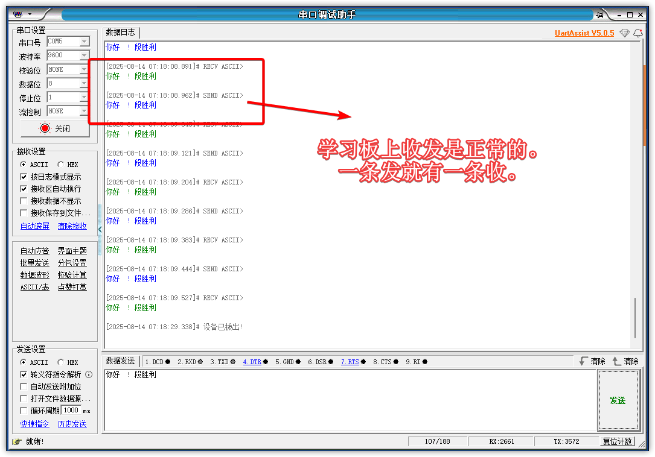Click the send text input area
The width and height of the screenshot is (655, 457).
pos(350,400)
